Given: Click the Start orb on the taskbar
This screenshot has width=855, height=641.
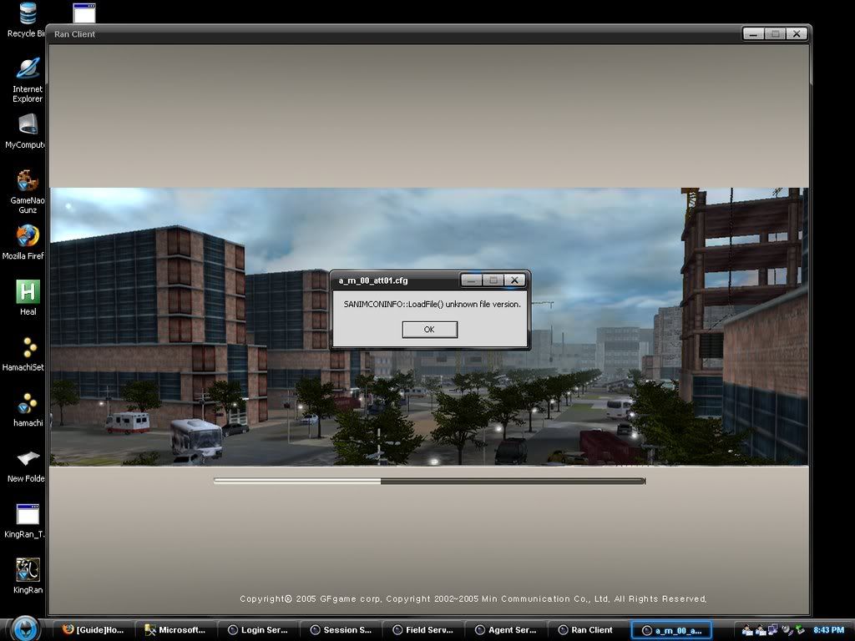Looking at the screenshot, I should pyautogui.click(x=26, y=628).
